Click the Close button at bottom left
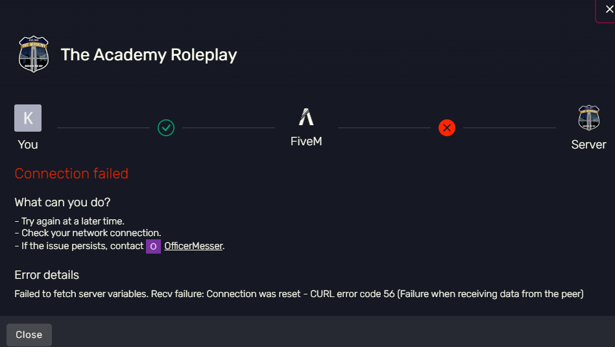The width and height of the screenshot is (615, 347). (x=29, y=335)
